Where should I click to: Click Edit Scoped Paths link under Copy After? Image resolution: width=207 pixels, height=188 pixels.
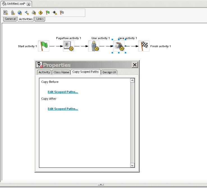point(63,109)
